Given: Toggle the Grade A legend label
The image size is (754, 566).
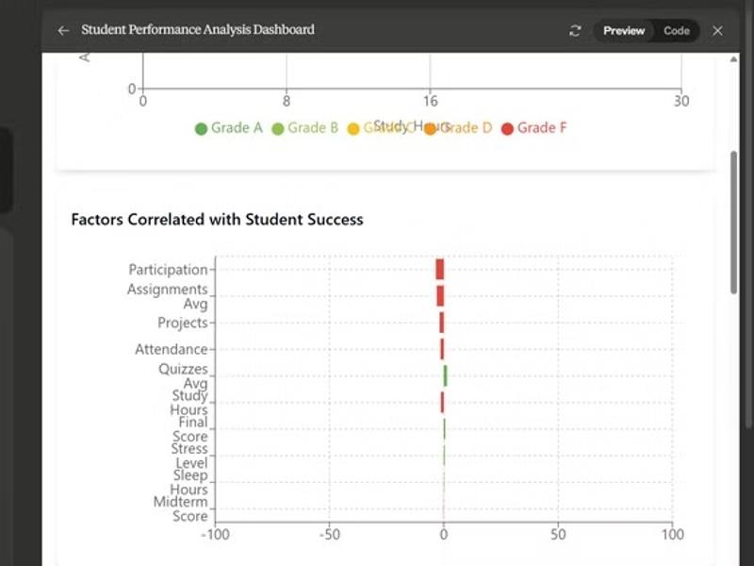Looking at the screenshot, I should tap(238, 127).
